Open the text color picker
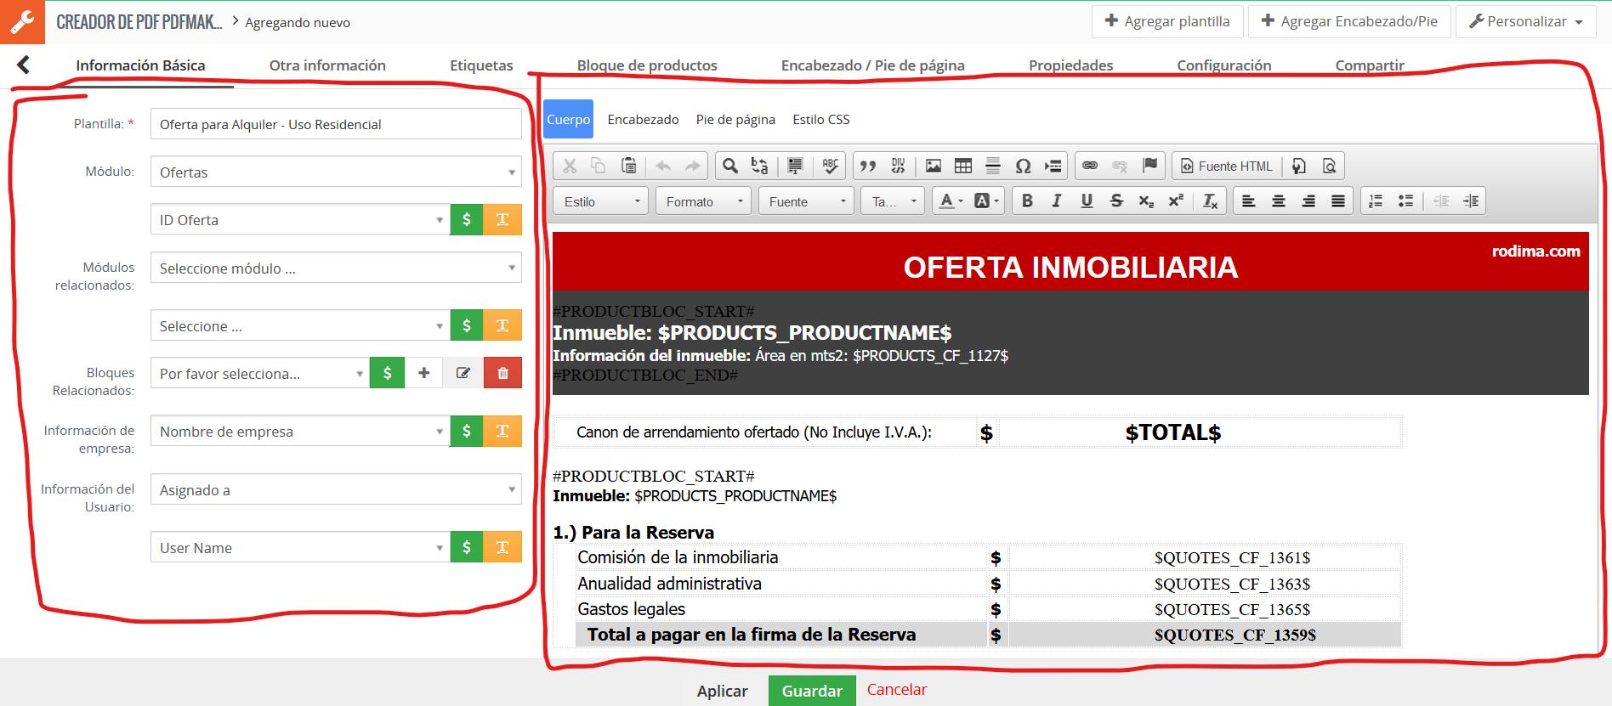Viewport: 1612px width, 706px height. [x=950, y=201]
